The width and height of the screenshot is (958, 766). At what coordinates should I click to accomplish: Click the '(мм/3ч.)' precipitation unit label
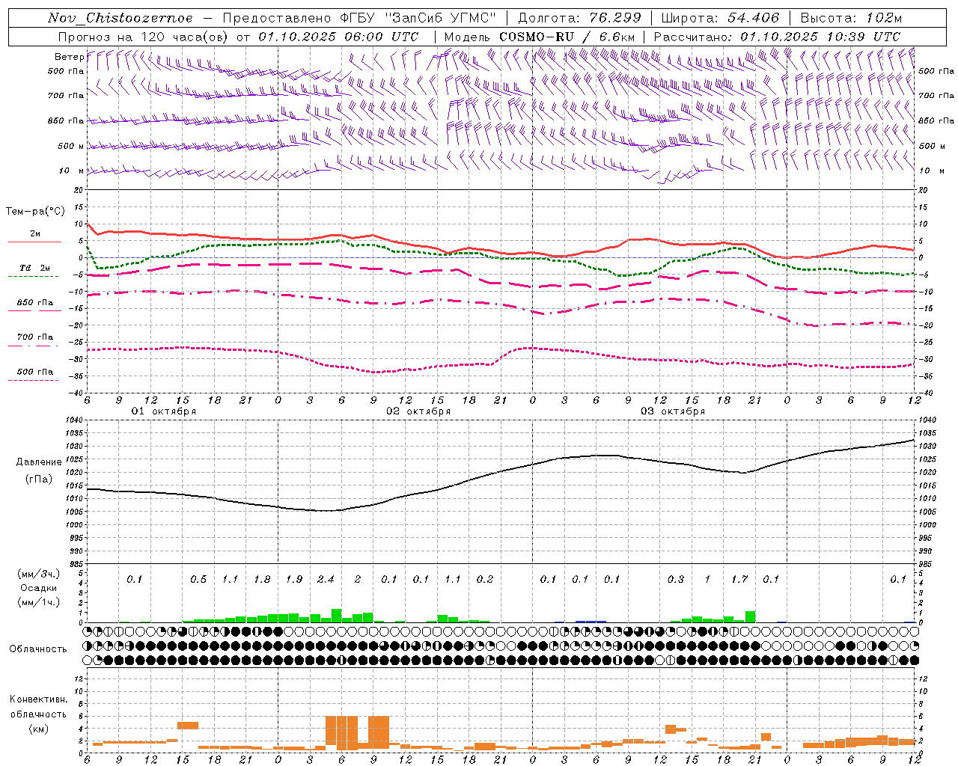[39, 574]
